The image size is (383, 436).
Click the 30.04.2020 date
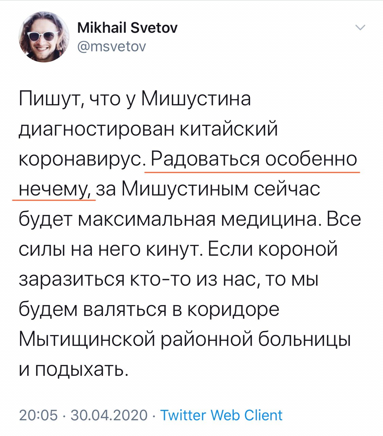click(109, 415)
